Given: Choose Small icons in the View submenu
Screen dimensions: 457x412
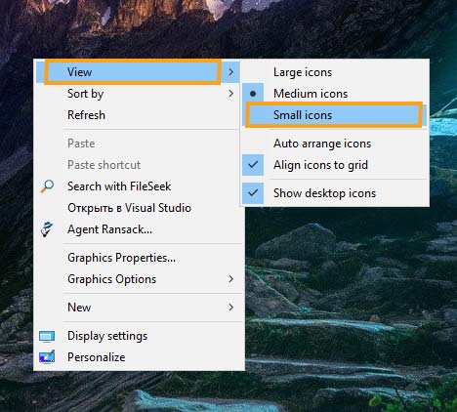Looking at the screenshot, I should (334, 115).
